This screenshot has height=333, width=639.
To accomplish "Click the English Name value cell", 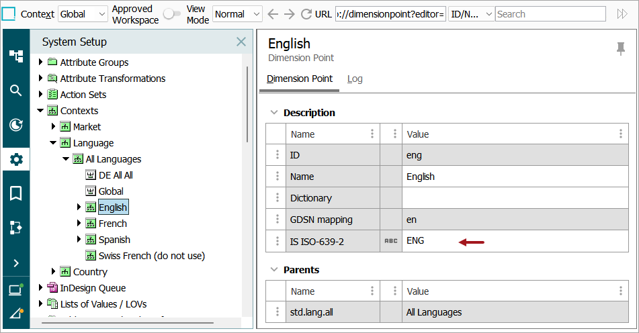I will pyautogui.click(x=515, y=177).
